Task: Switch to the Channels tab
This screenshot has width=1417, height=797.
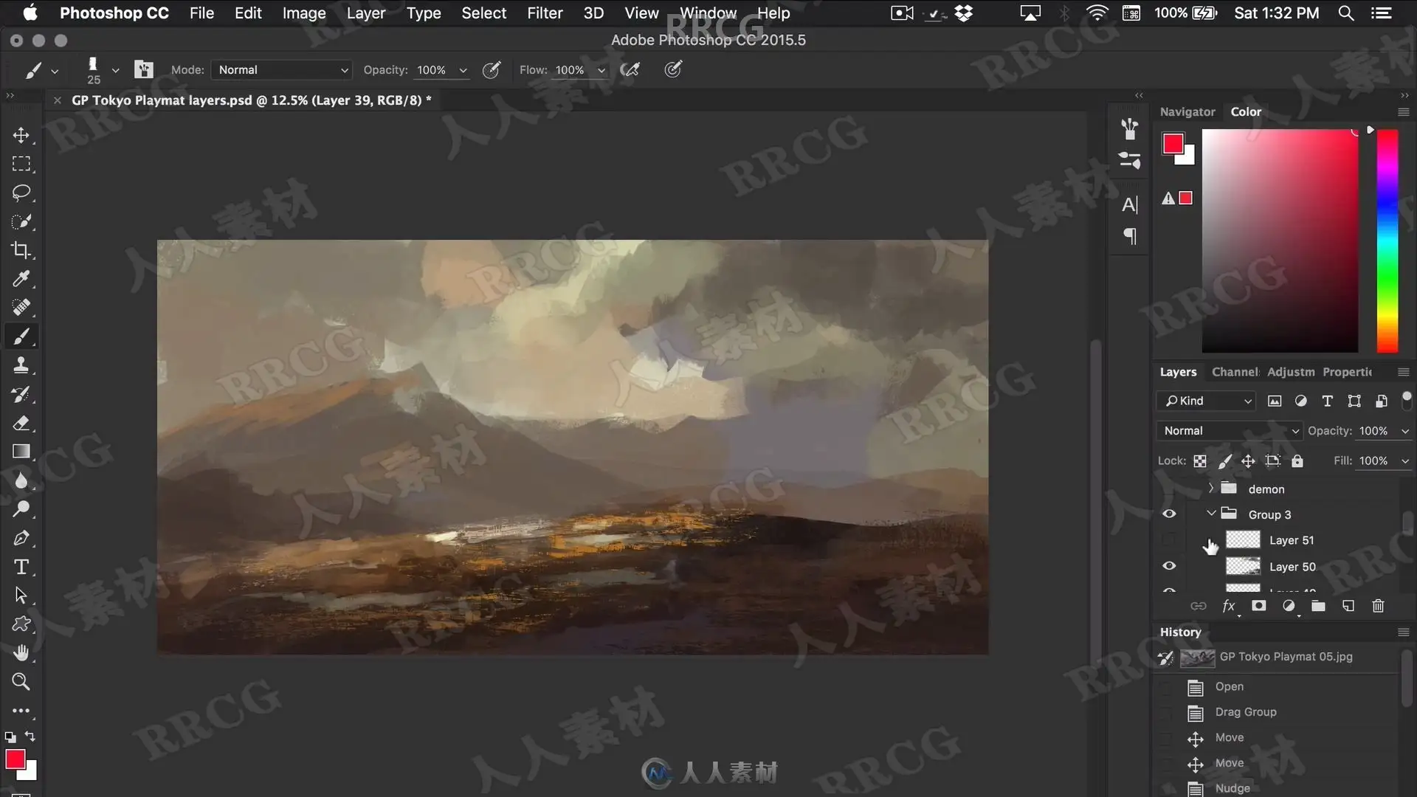Action: 1235,372
